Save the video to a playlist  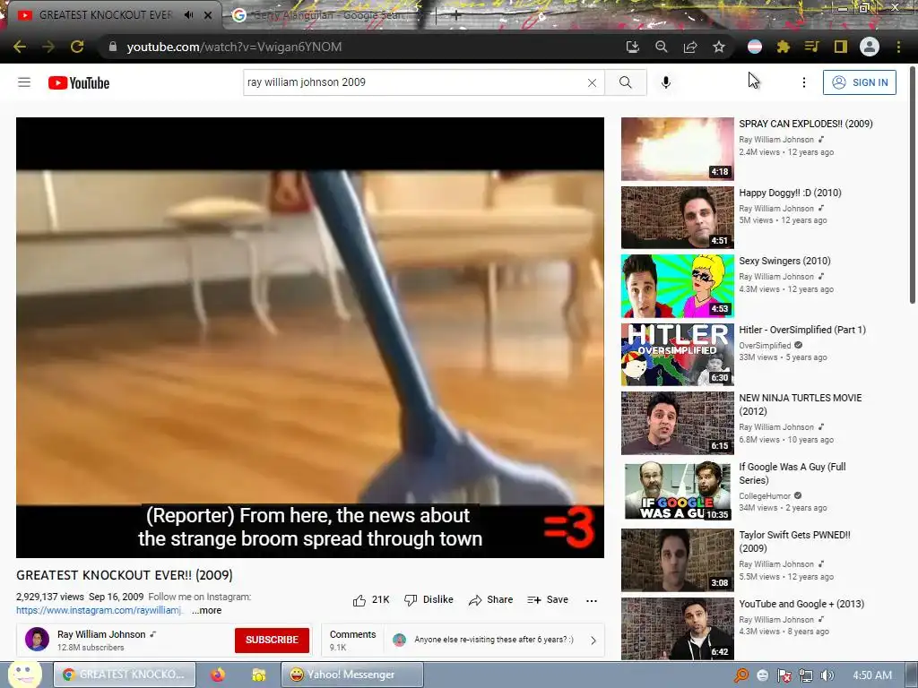(548, 599)
